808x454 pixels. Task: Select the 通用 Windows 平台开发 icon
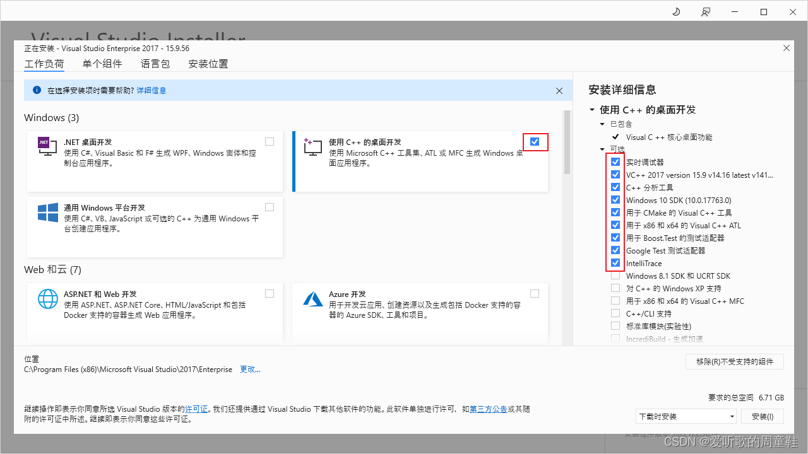(x=47, y=212)
